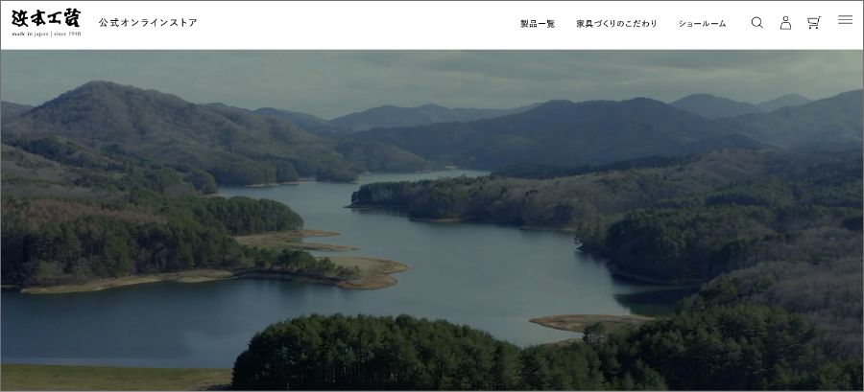Open the search magnifier icon
The width and height of the screenshot is (864, 392).
pos(757,23)
